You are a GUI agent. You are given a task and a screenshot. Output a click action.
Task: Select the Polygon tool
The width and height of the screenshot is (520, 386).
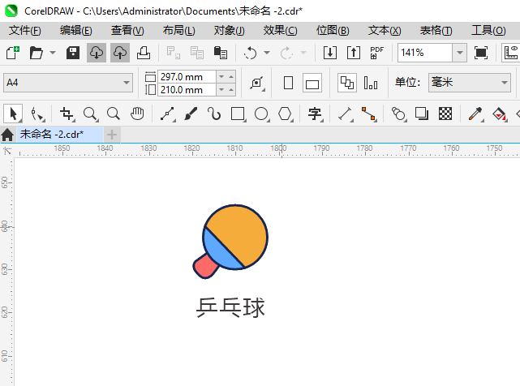point(285,114)
